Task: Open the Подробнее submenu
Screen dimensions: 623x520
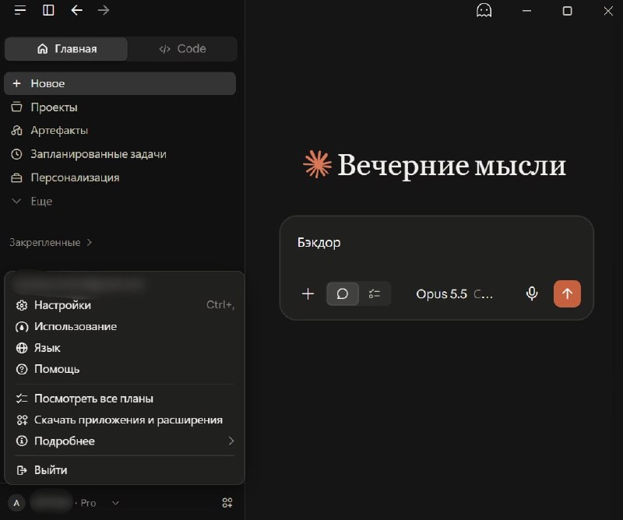Action: [125, 441]
